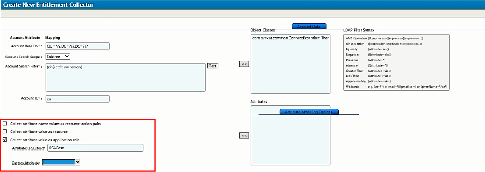Enable collecting values as resource-action pairs
Image resolution: width=485 pixels, height=172 pixels.
5,124
